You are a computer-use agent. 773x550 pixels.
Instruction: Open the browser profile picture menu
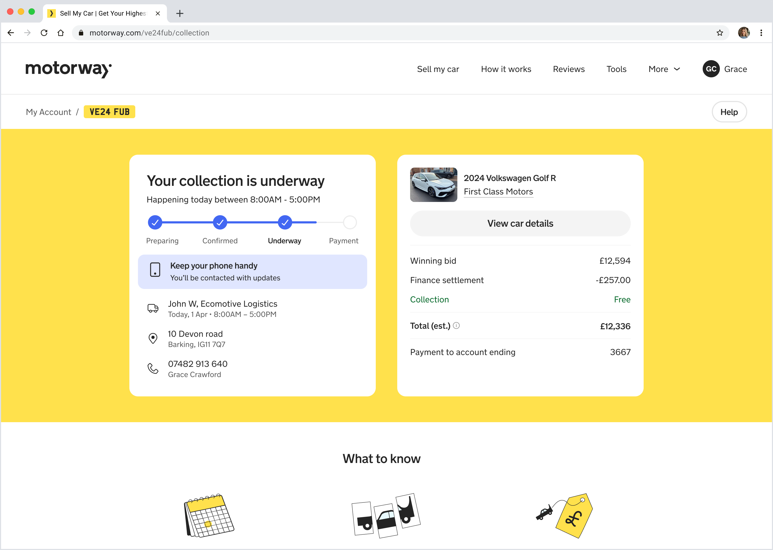(743, 33)
